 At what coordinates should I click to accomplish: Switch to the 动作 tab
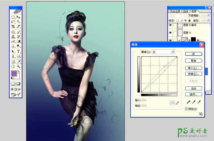coord(186,11)
